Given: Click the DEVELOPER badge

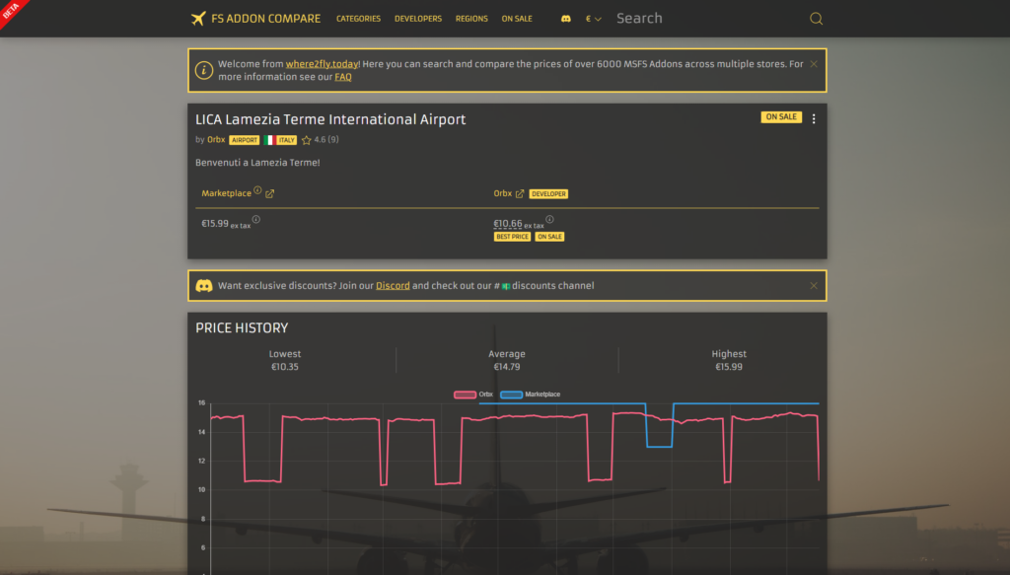Looking at the screenshot, I should pos(548,194).
